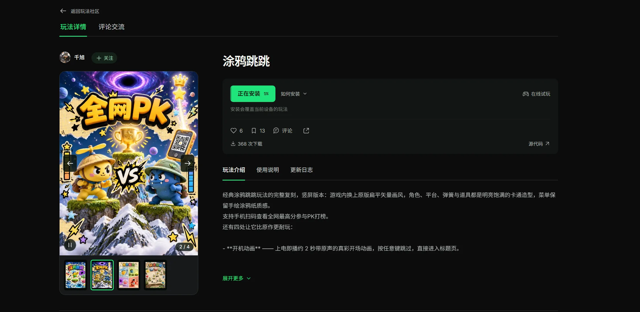The height and width of the screenshot is (312, 640).
Task: Open the 返回玩法社区 link
Action: [x=85, y=11]
